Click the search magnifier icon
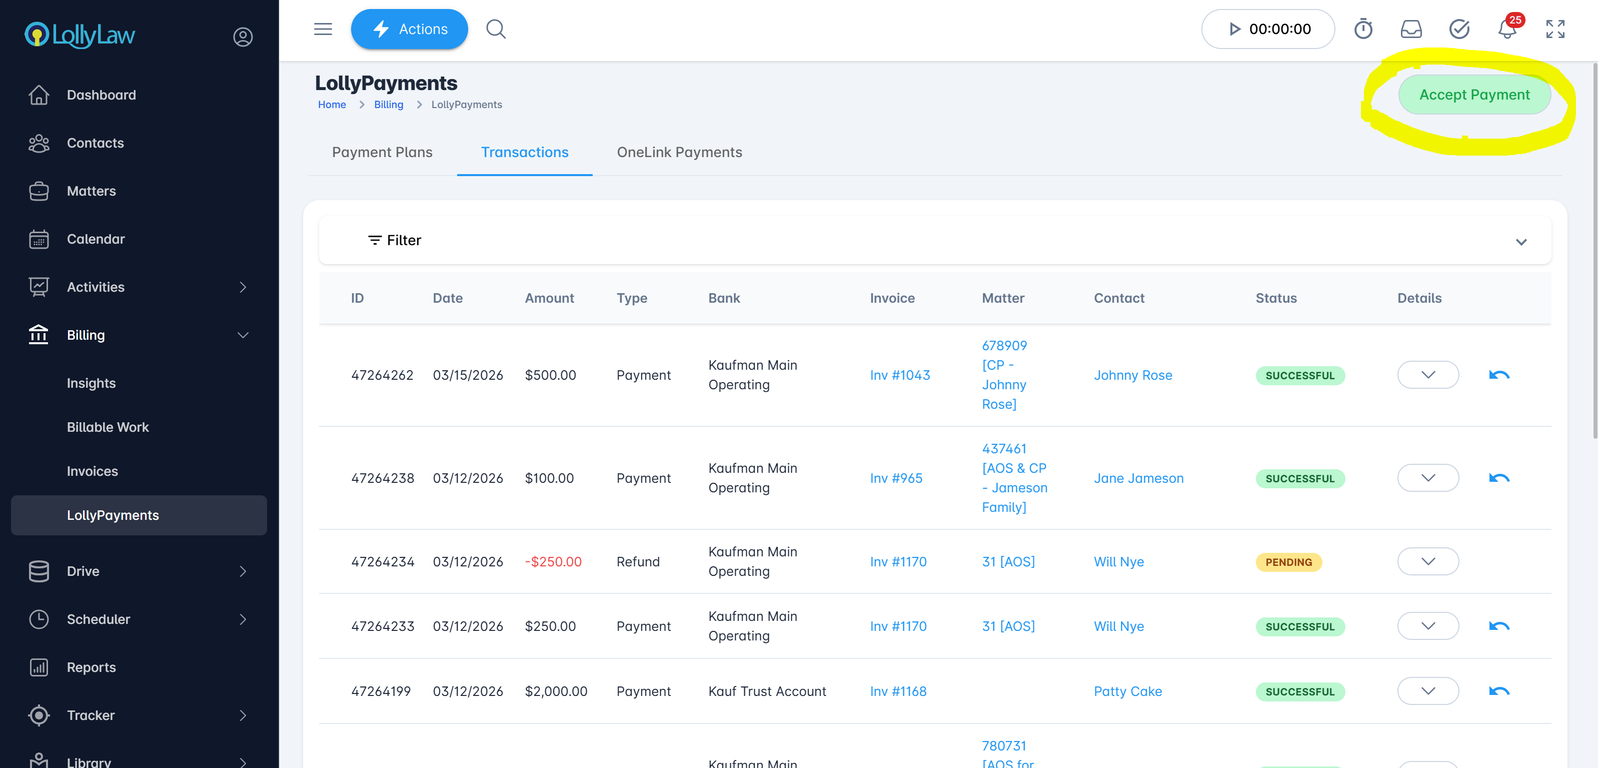This screenshot has width=1598, height=768. coord(496,29)
